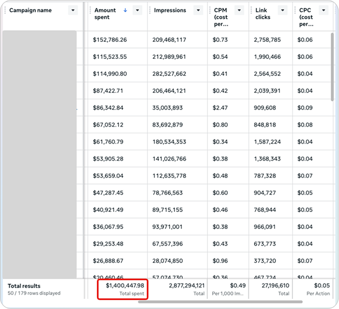The width and height of the screenshot is (339, 309).
Task: Select the $29,253.48 amount cell
Action: (108, 244)
